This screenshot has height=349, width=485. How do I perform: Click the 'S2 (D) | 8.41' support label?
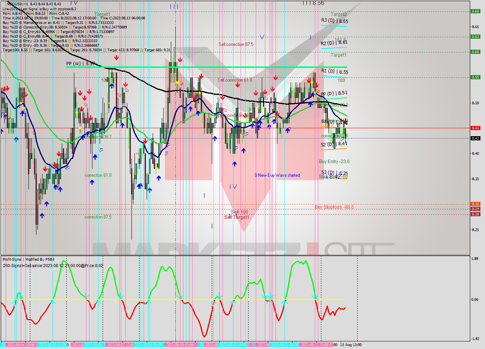(x=335, y=144)
